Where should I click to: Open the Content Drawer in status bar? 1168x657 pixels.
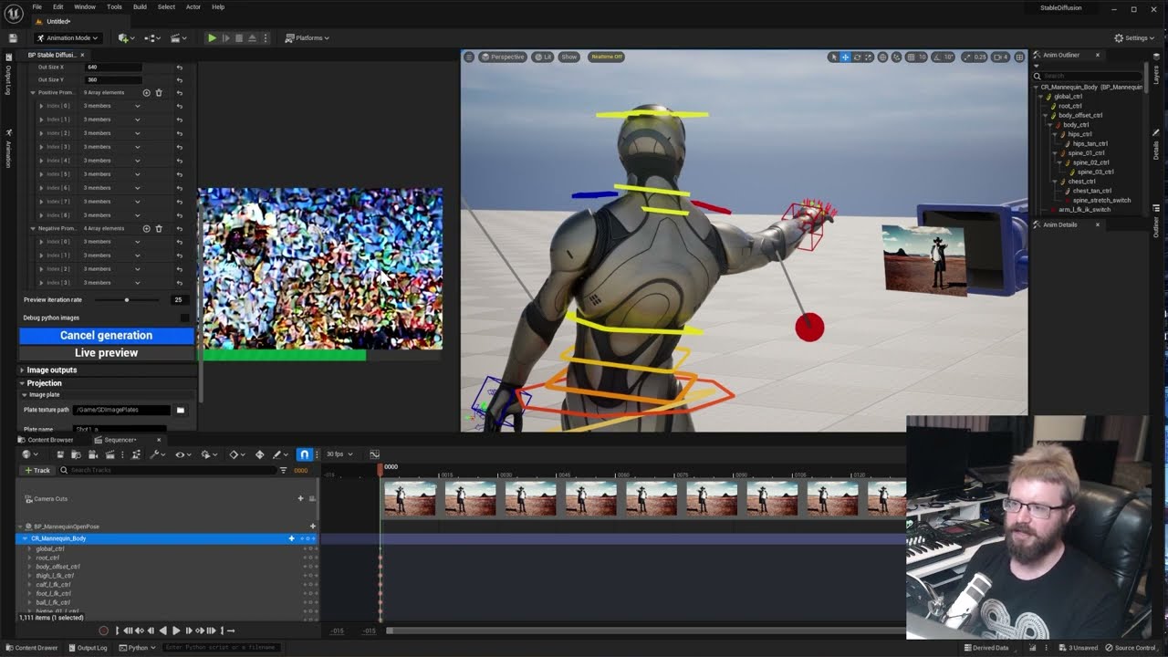coord(31,648)
